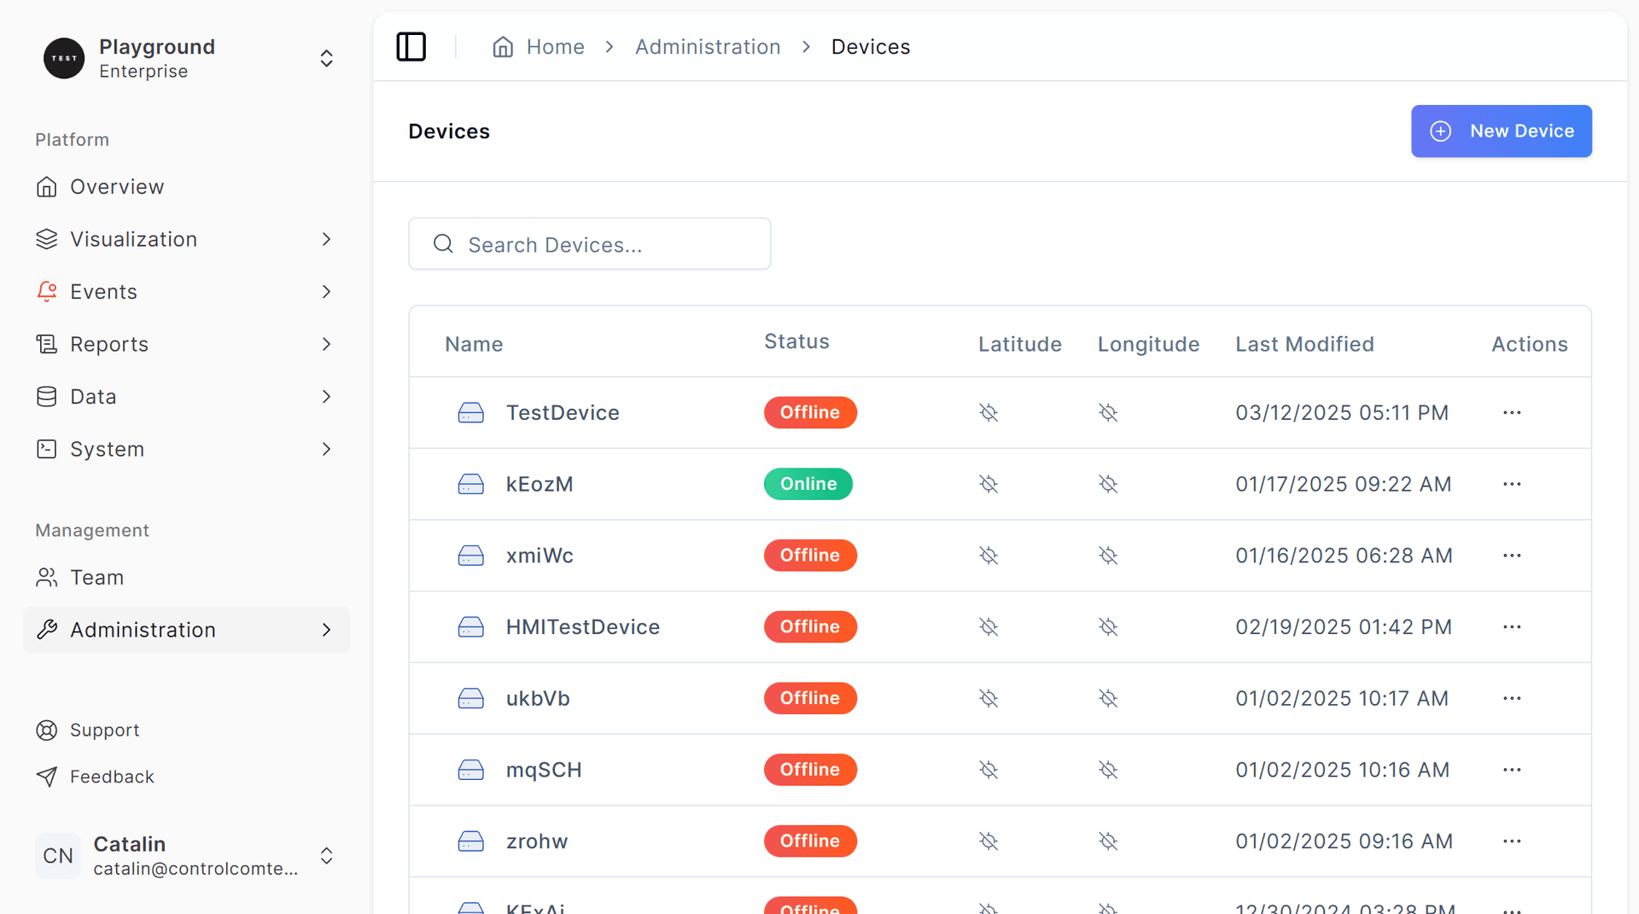Click the wrench icon next to Administration
Screen dimensions: 1639x914
(47, 630)
